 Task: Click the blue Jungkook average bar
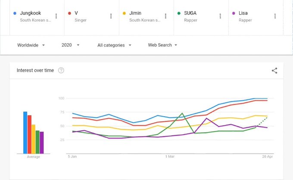click(25, 133)
